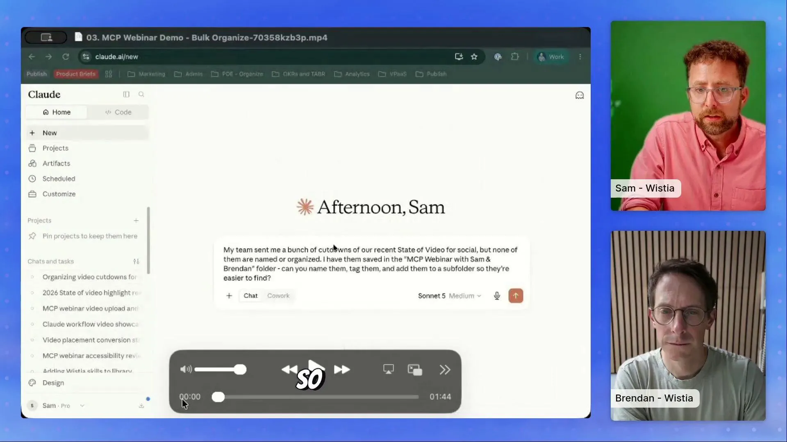Click the ghost incognito chat icon
The width and height of the screenshot is (787, 442).
pos(580,95)
